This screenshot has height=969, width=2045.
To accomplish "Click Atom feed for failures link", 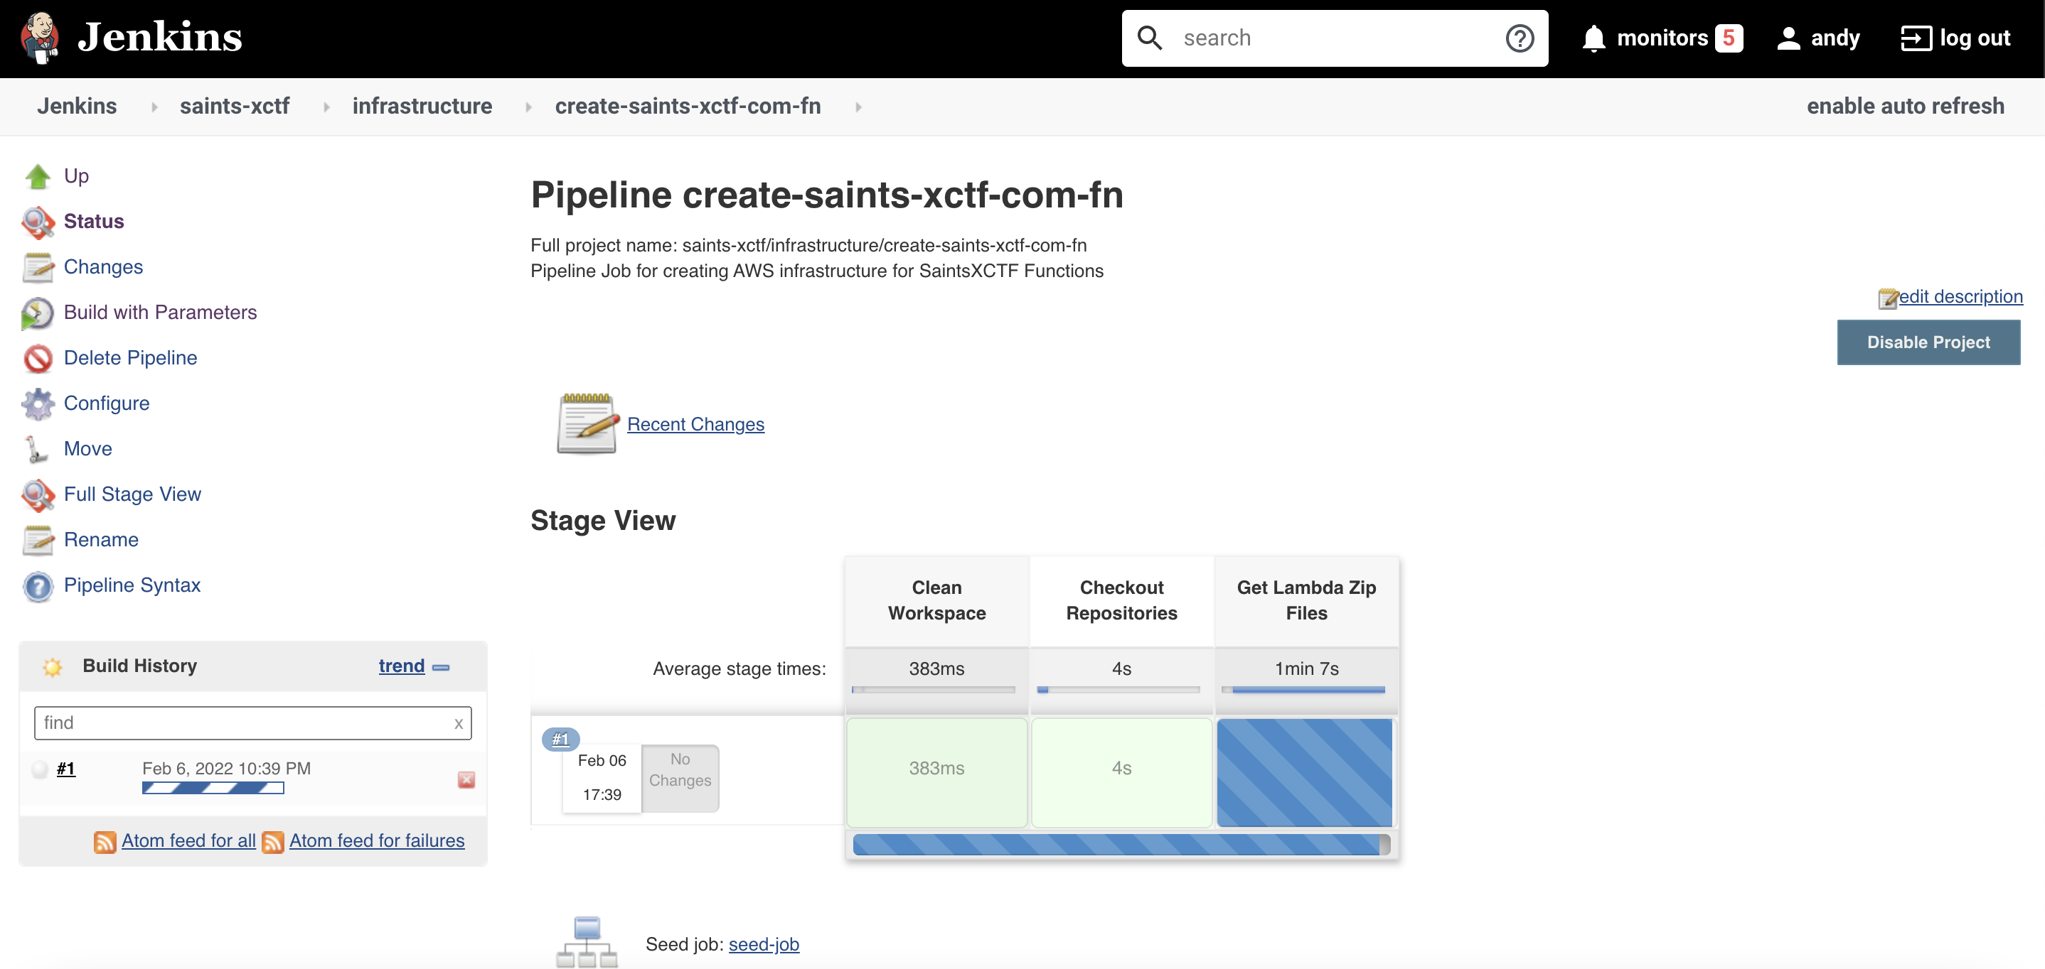I will tap(376, 840).
